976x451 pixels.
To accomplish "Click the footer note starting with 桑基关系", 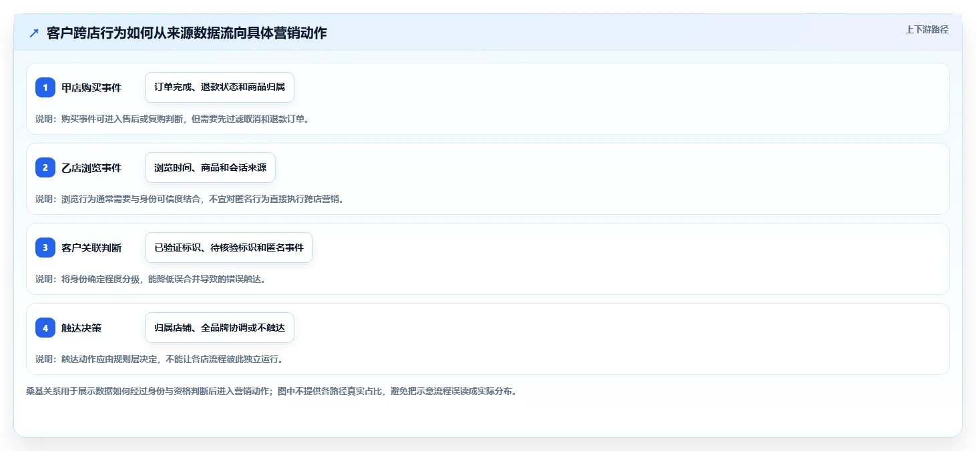I will point(271,391).
